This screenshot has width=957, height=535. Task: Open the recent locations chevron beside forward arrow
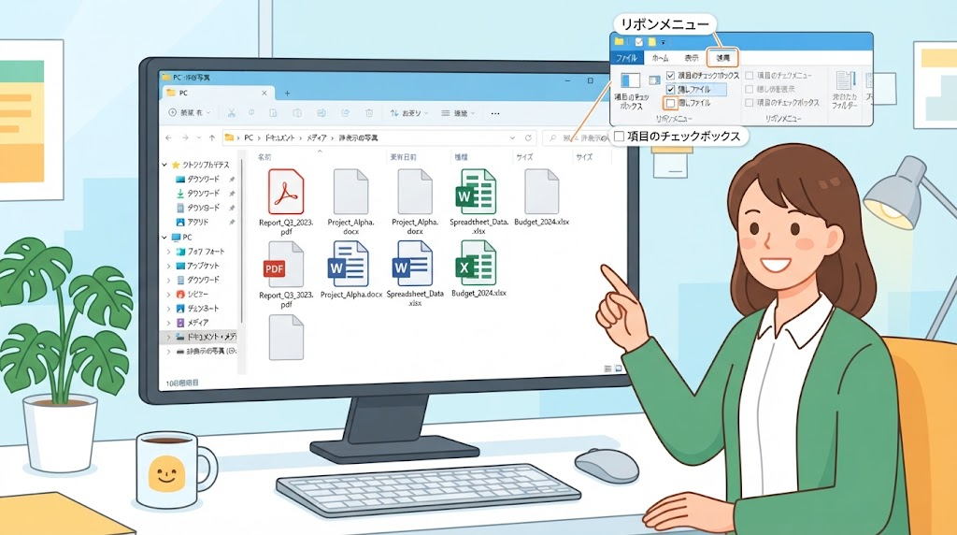click(198, 138)
